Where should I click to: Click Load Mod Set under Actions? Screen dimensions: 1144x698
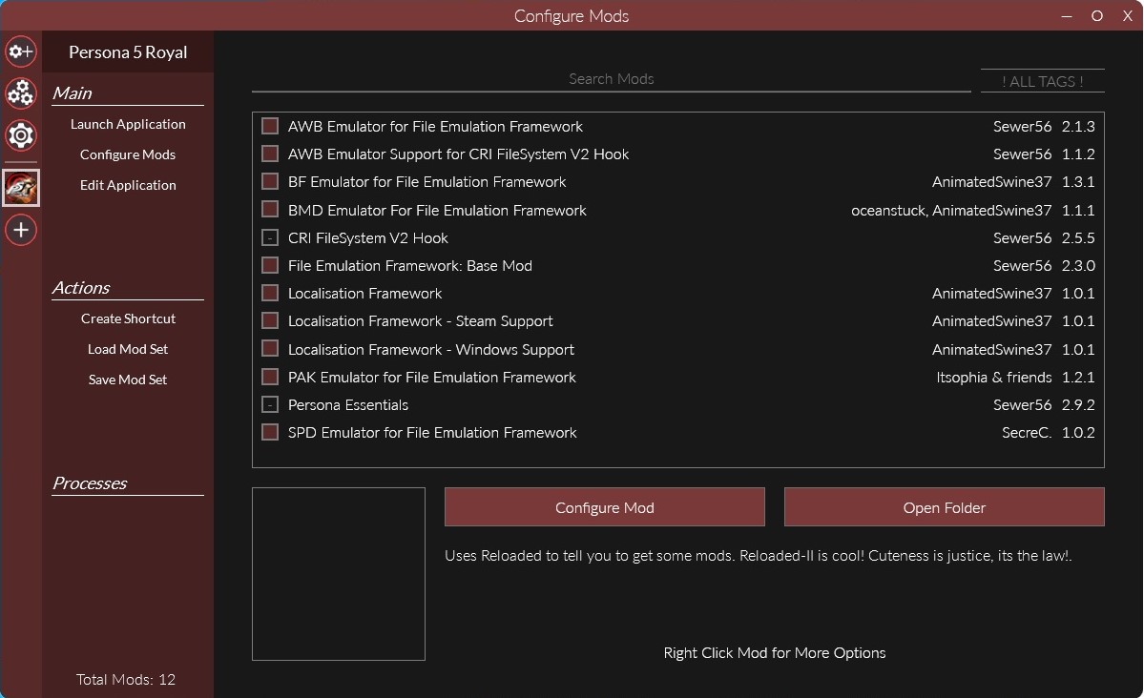click(128, 349)
